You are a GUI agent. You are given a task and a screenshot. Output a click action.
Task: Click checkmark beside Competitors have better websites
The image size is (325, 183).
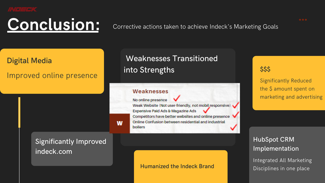[x=235, y=115]
